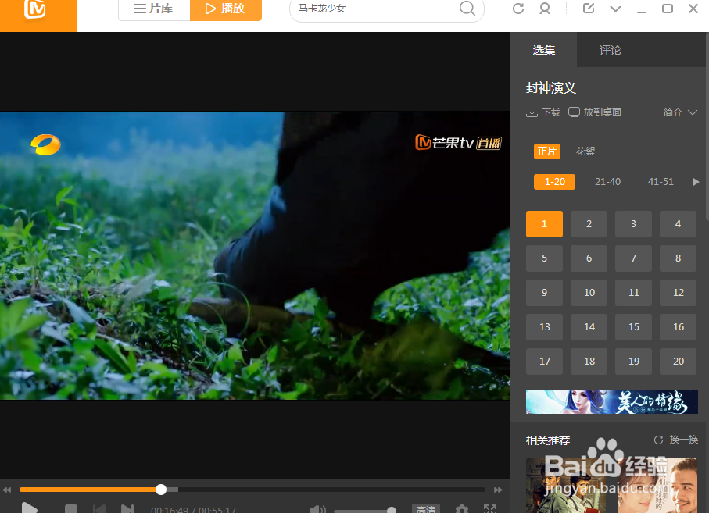
Task: Click the video progress bar handle
Action: [161, 490]
